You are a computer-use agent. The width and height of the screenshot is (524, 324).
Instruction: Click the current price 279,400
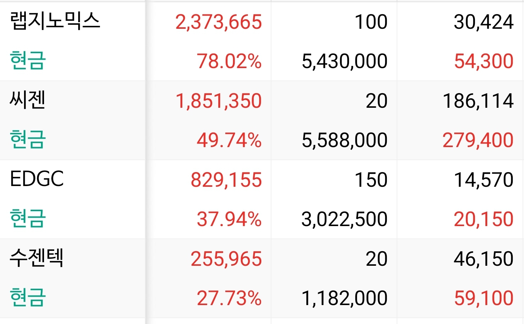478,140
